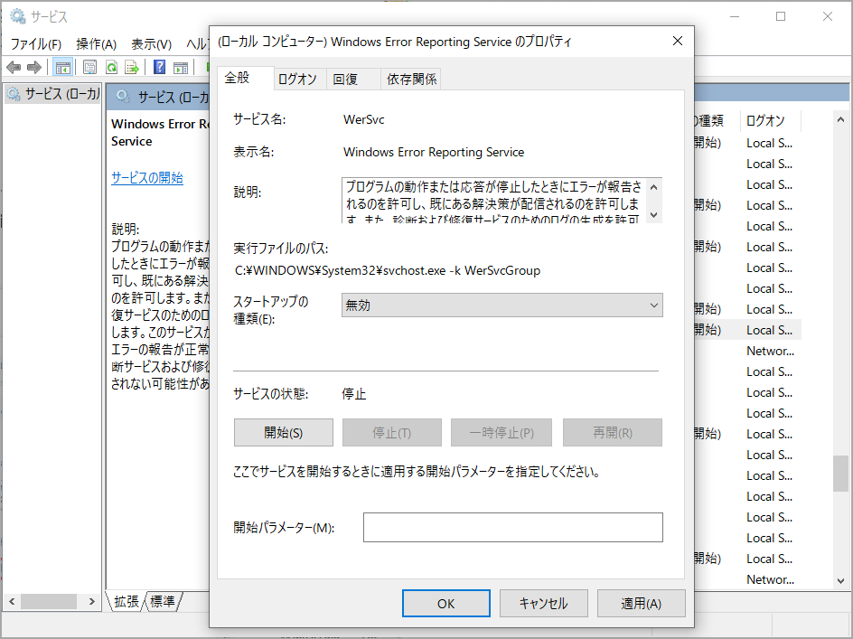Click the gear icon in the サービス title bar
Screen dimensions: 853x639
pyautogui.click(x=17, y=16)
